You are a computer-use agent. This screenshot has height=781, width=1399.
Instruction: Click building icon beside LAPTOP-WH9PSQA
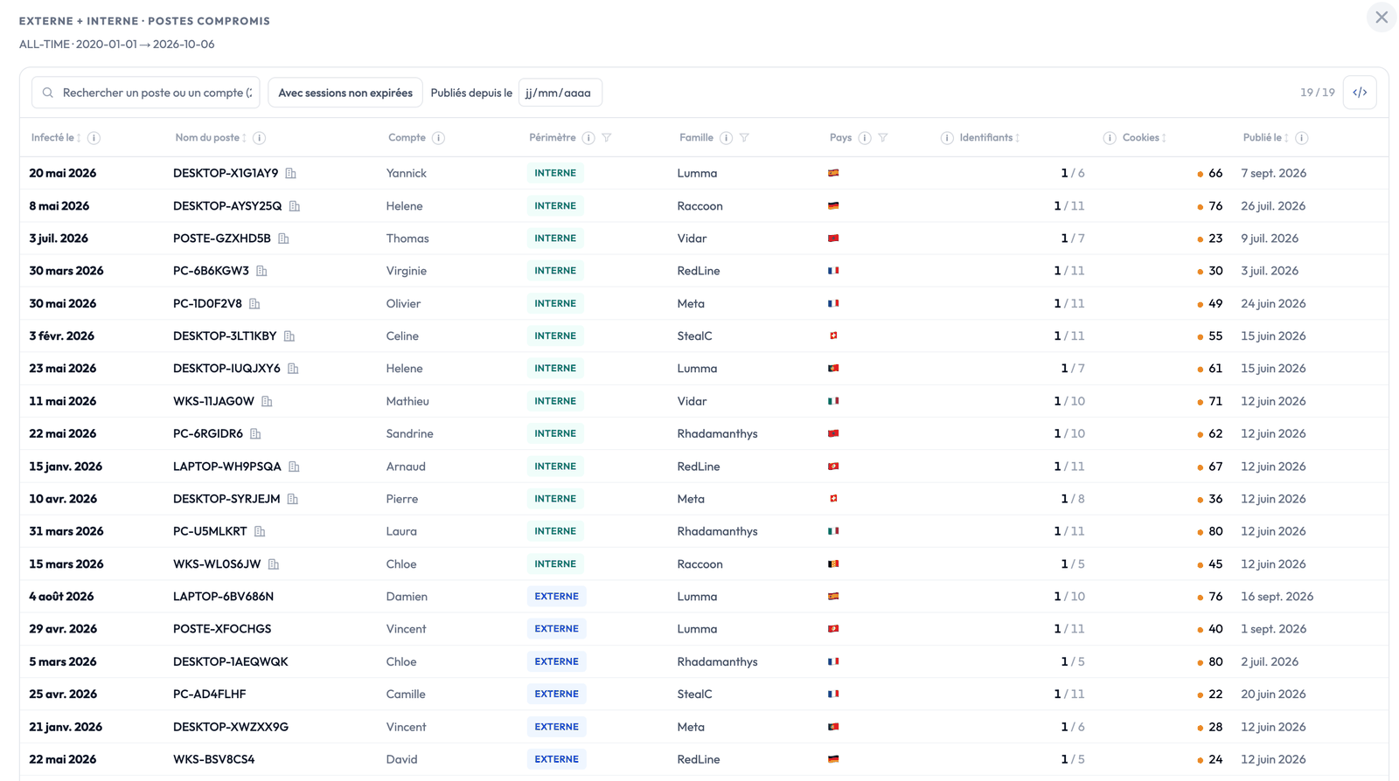[x=294, y=467]
